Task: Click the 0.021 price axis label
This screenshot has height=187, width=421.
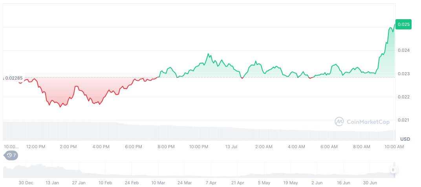Action: [x=403, y=120]
